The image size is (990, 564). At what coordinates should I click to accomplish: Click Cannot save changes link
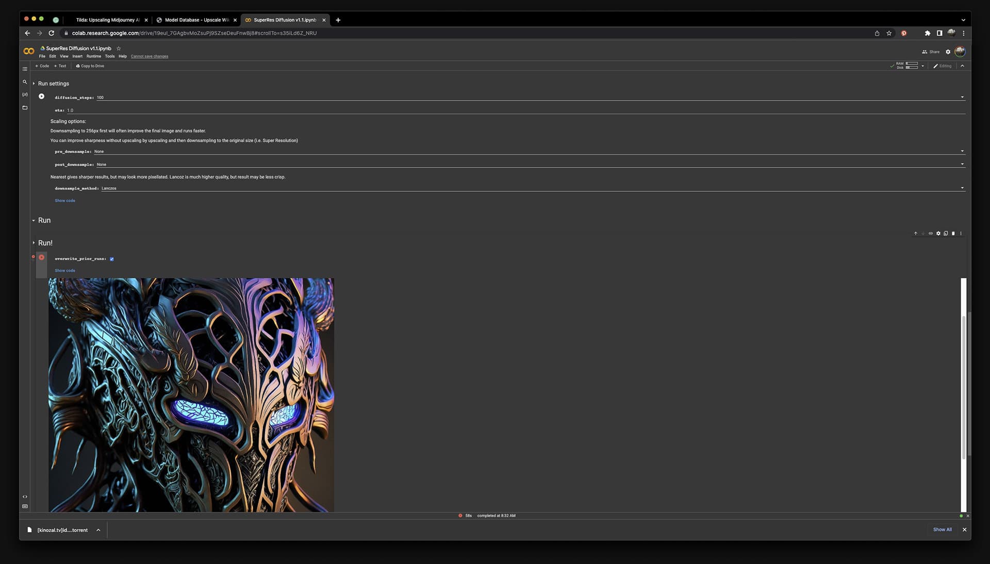(x=150, y=56)
